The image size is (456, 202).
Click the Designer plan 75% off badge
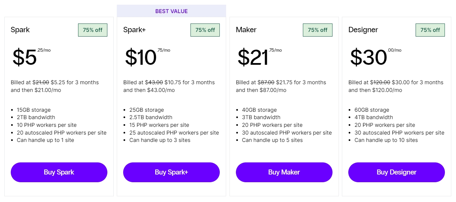[430, 30]
